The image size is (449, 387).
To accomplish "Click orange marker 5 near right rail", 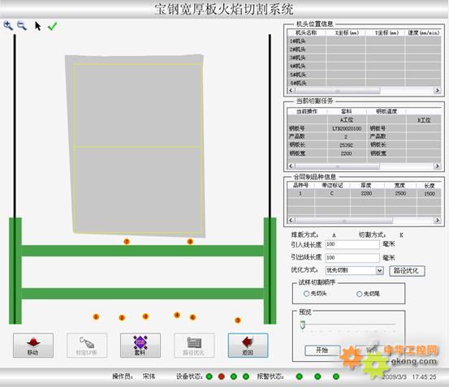I will pyautogui.click(x=238, y=320).
